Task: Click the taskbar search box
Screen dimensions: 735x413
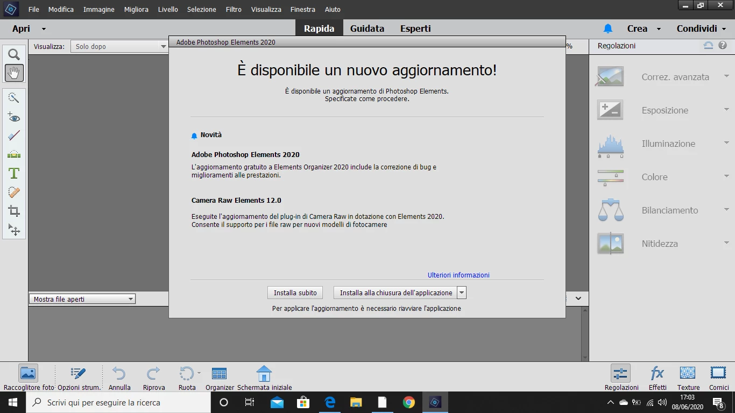Action: tap(118, 402)
